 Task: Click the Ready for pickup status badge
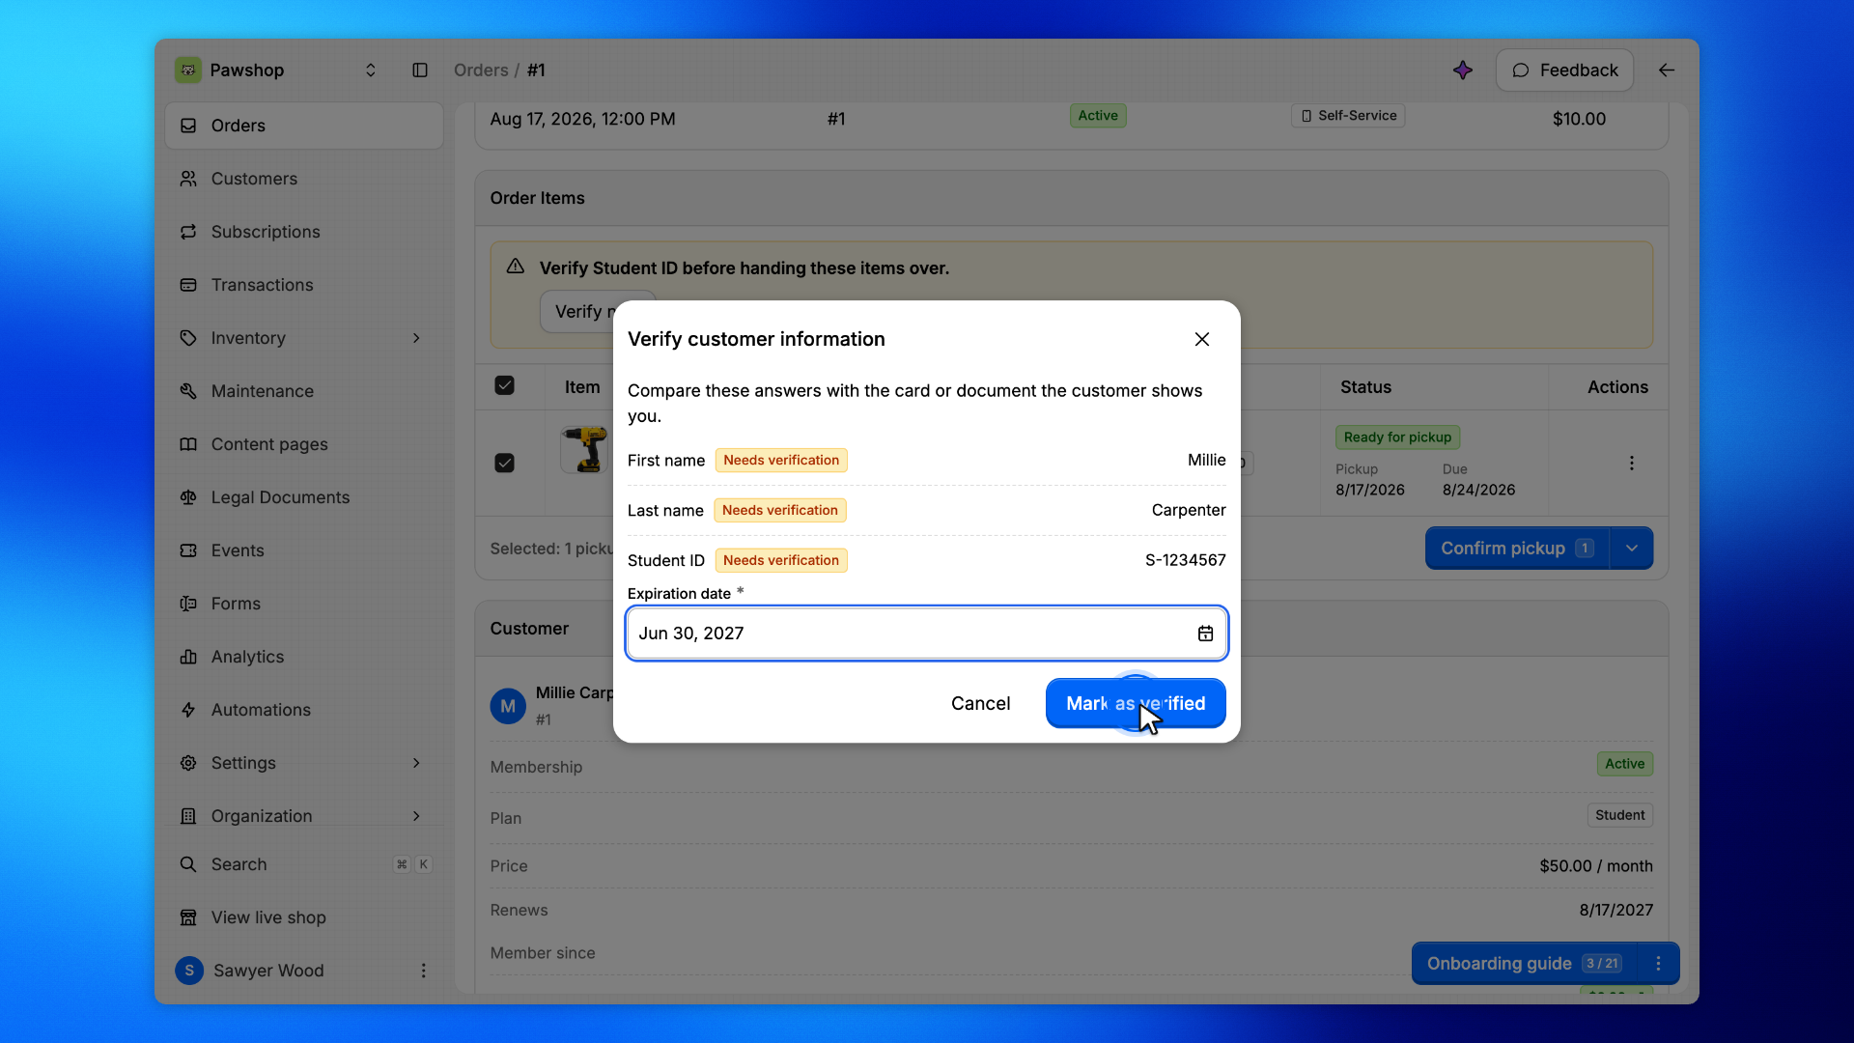(x=1397, y=437)
